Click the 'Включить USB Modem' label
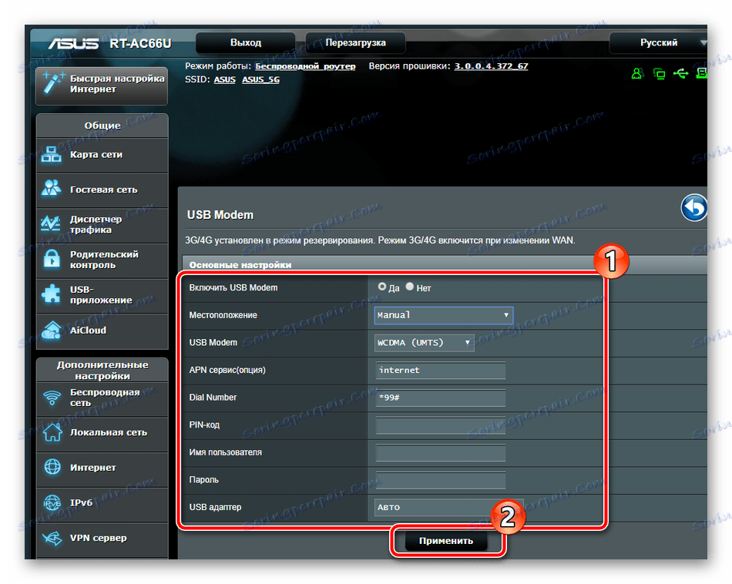732x584 pixels. [233, 288]
